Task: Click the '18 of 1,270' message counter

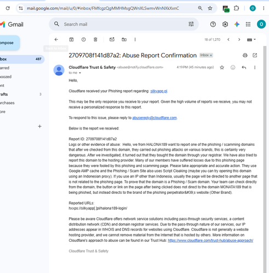Action: point(212,39)
